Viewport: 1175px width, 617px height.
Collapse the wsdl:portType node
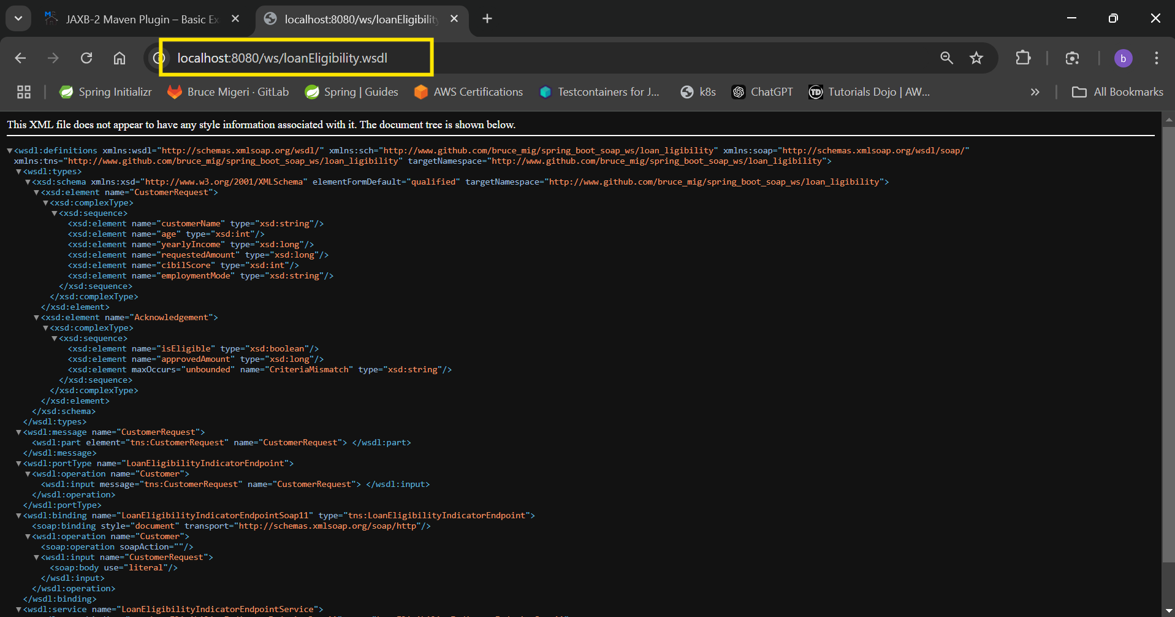[x=18, y=464]
